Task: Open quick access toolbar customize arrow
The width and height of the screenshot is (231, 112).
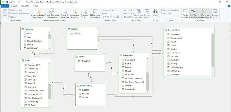Action: [x=23, y=2]
